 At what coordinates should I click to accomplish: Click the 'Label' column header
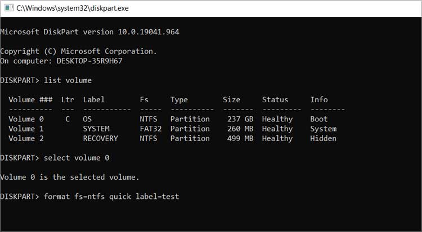(x=93, y=99)
